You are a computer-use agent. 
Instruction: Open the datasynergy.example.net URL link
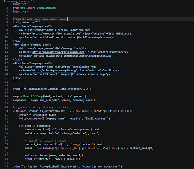pyautogui.click(x=58, y=52)
